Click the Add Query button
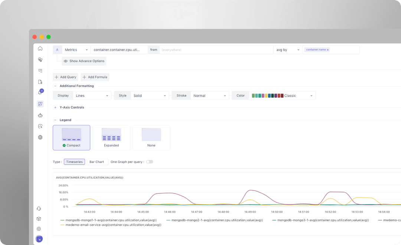Viewport: 401px width, 245px height. click(x=65, y=77)
